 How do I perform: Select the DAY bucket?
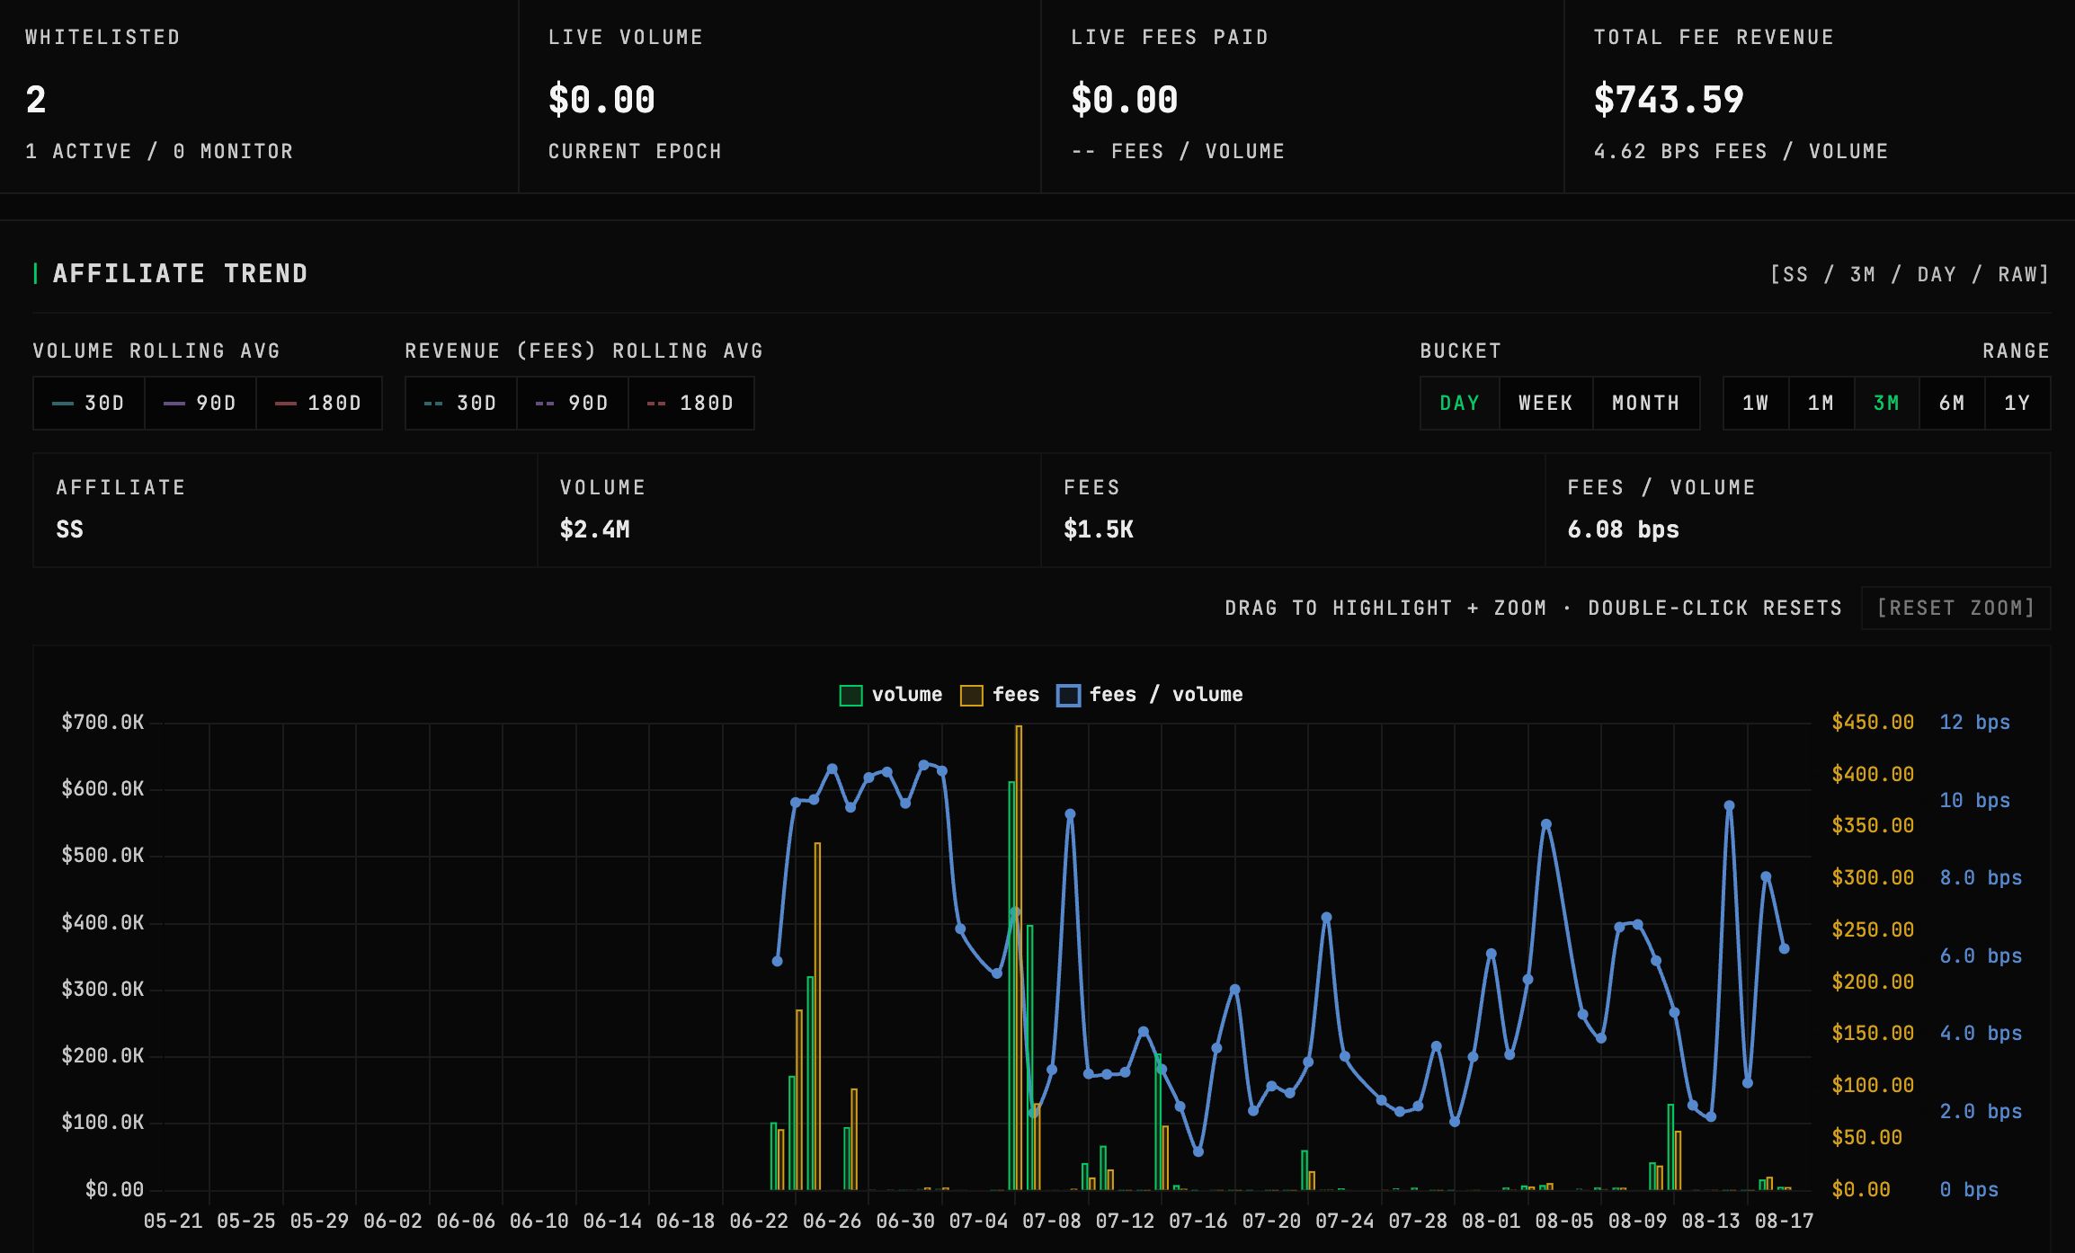click(1460, 404)
